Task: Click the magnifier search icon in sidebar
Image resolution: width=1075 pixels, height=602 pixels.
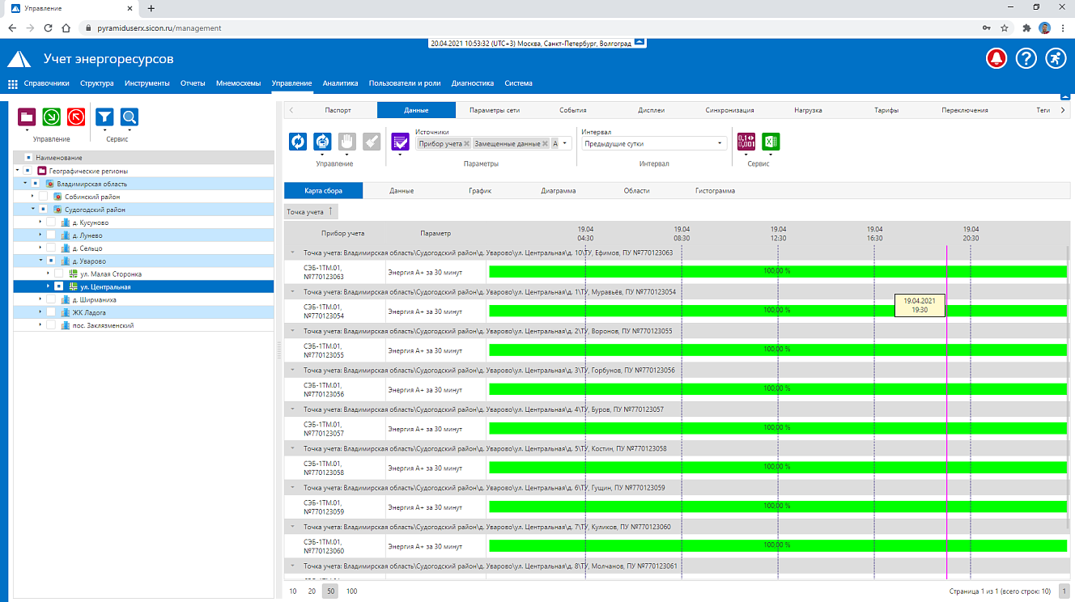Action: tap(130, 117)
